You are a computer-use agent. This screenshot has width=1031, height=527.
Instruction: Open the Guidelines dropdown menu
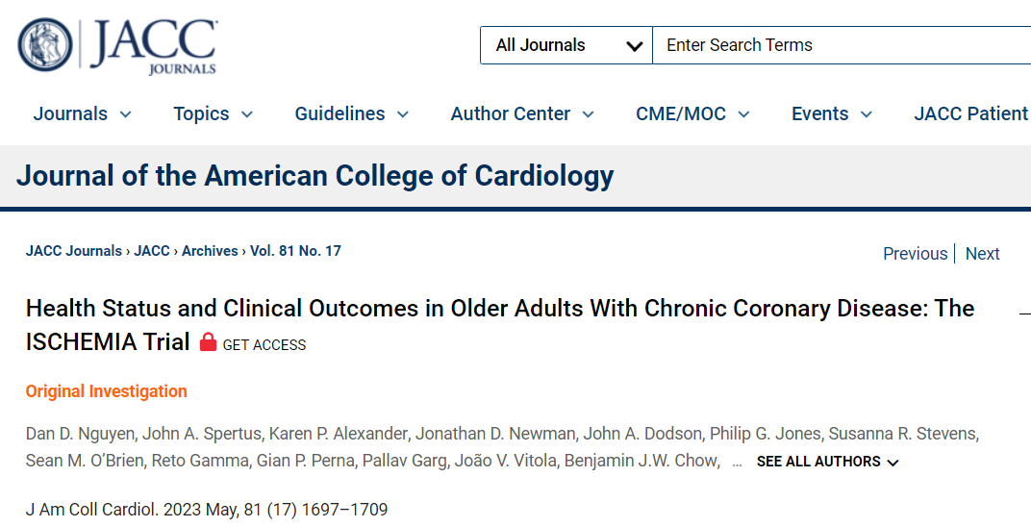coord(352,113)
